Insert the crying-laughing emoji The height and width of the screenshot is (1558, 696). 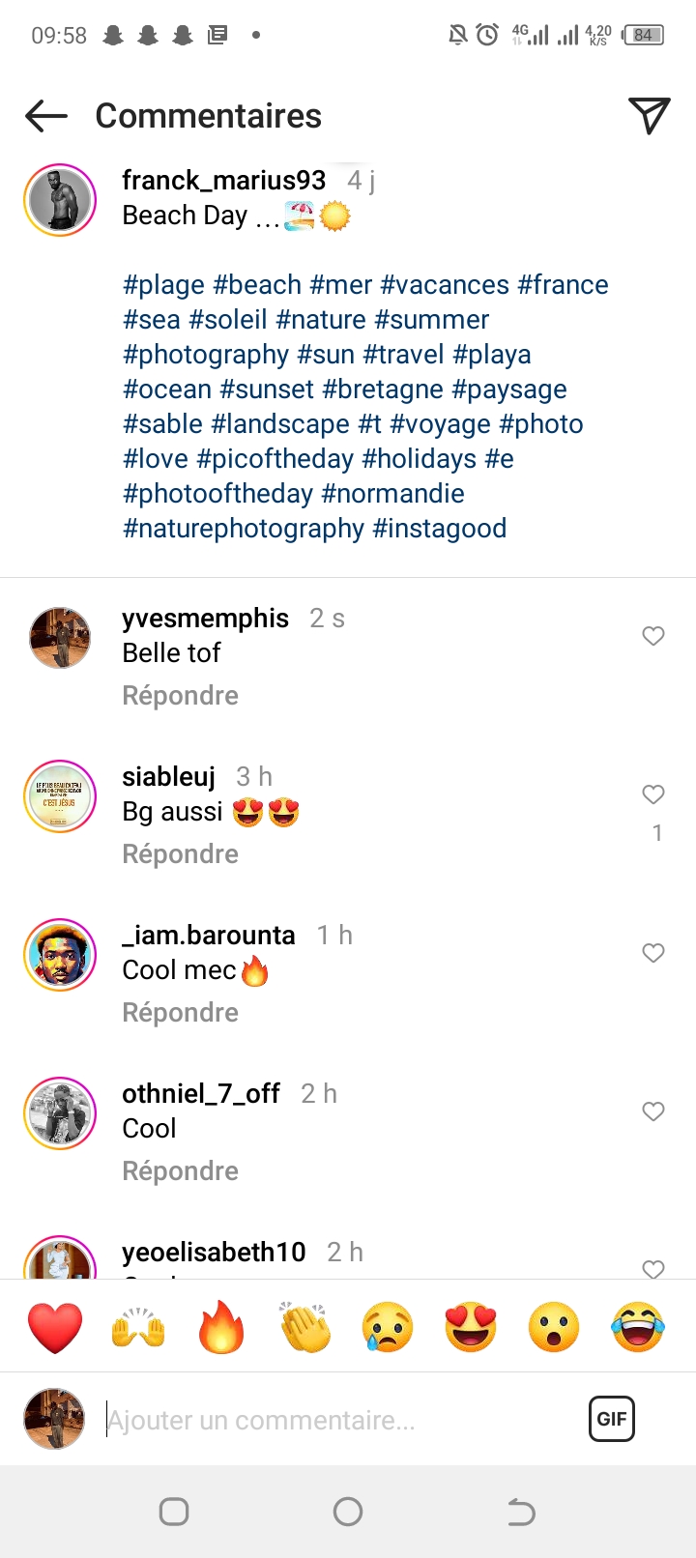point(638,1327)
